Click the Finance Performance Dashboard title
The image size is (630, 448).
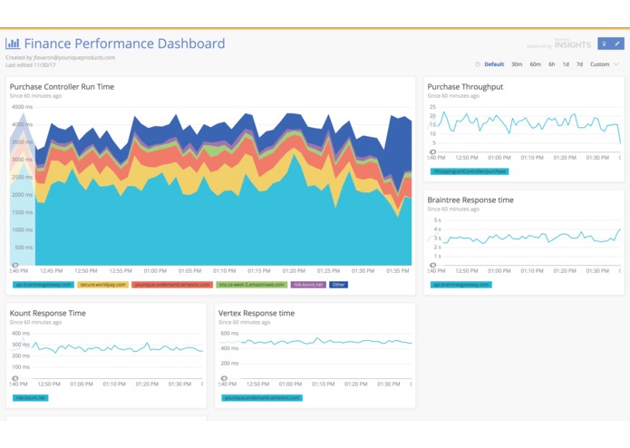pos(124,44)
